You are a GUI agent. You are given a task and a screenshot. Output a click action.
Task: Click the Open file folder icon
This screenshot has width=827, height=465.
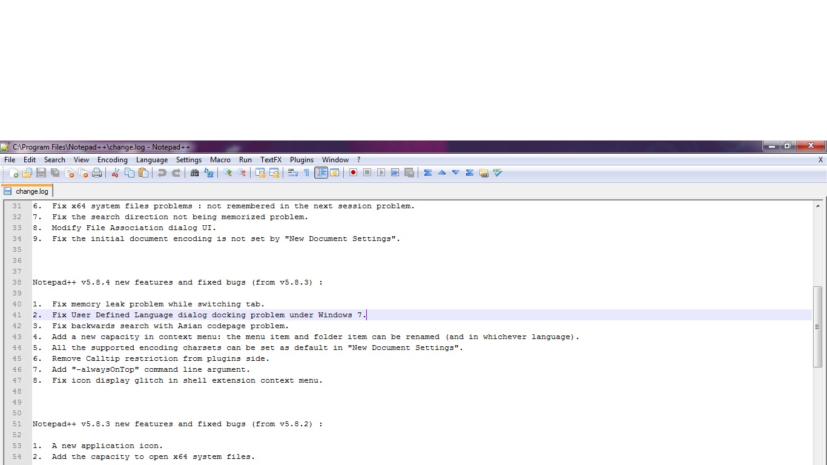click(x=27, y=173)
